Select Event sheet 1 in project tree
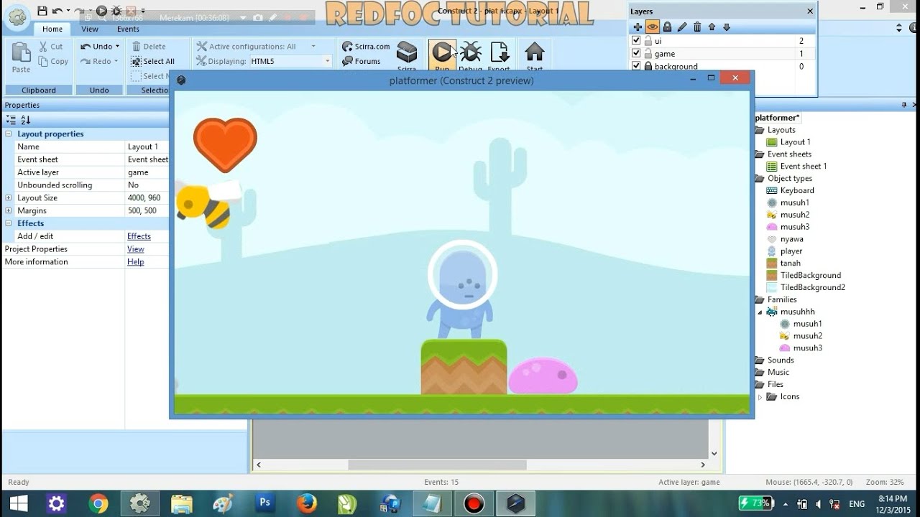 tap(803, 166)
